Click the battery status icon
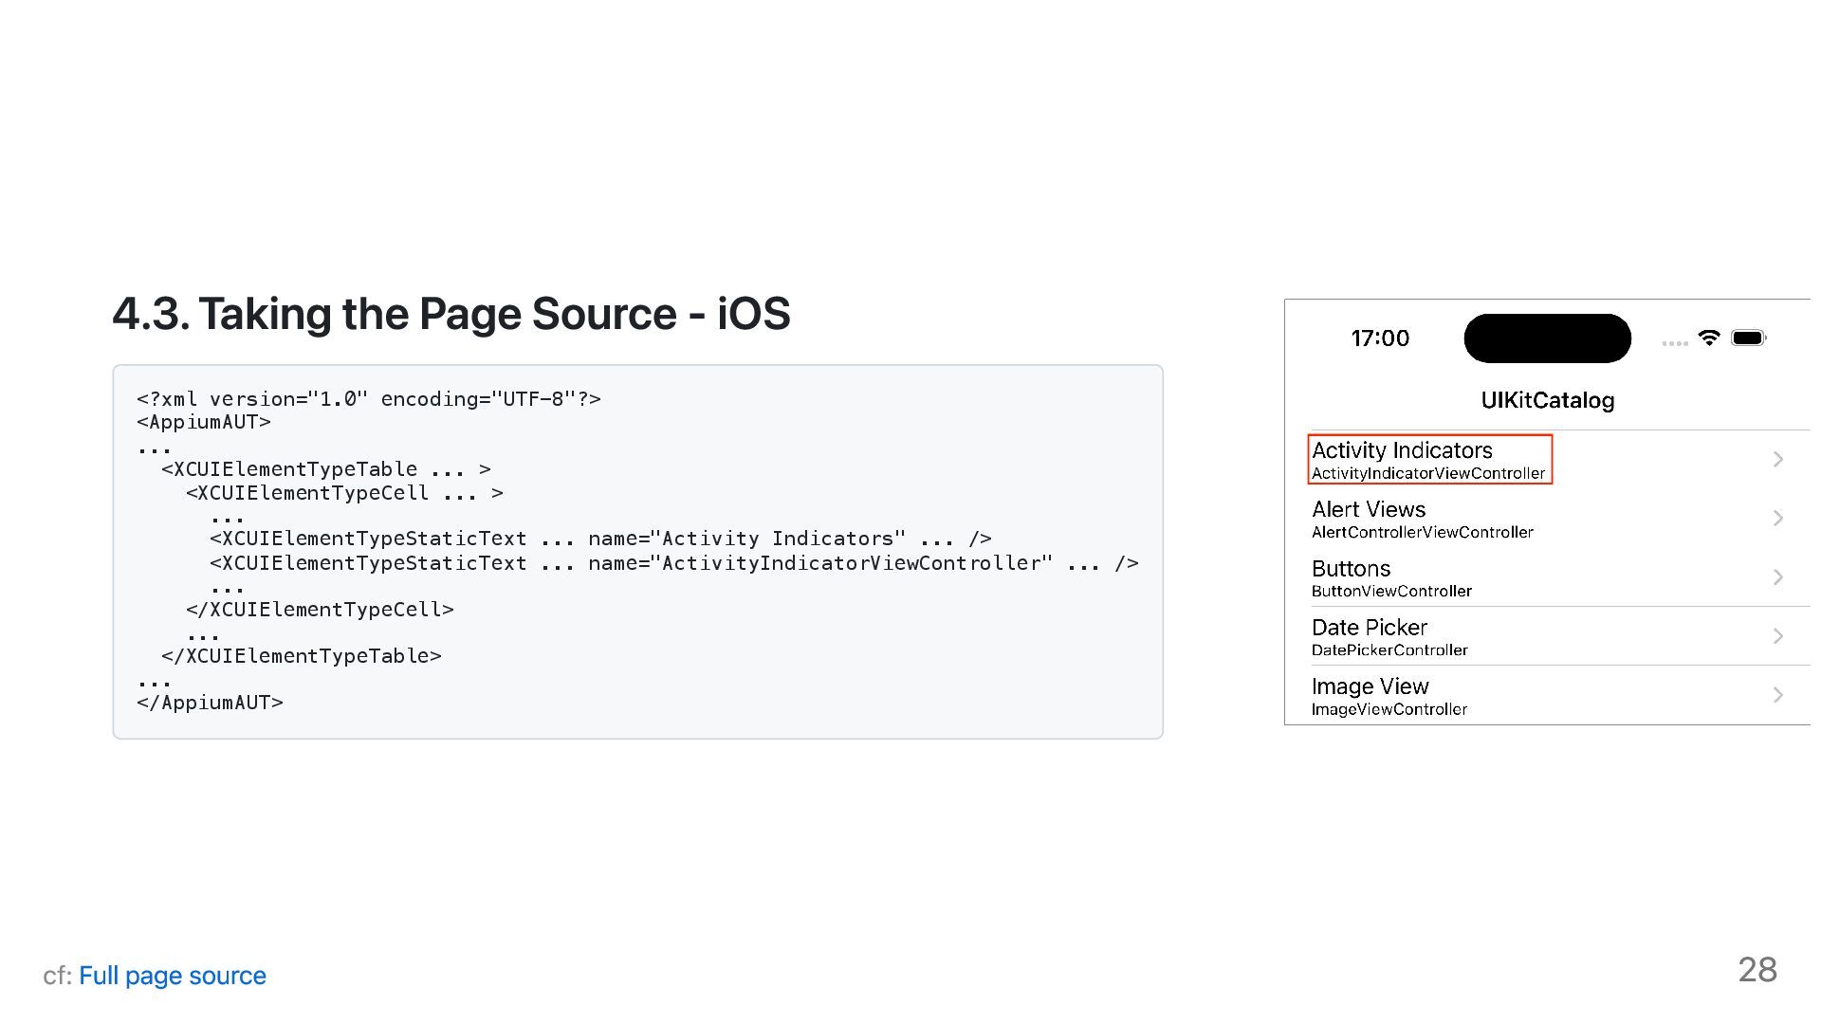Screen dimensions: 1821x1024 point(1748,338)
